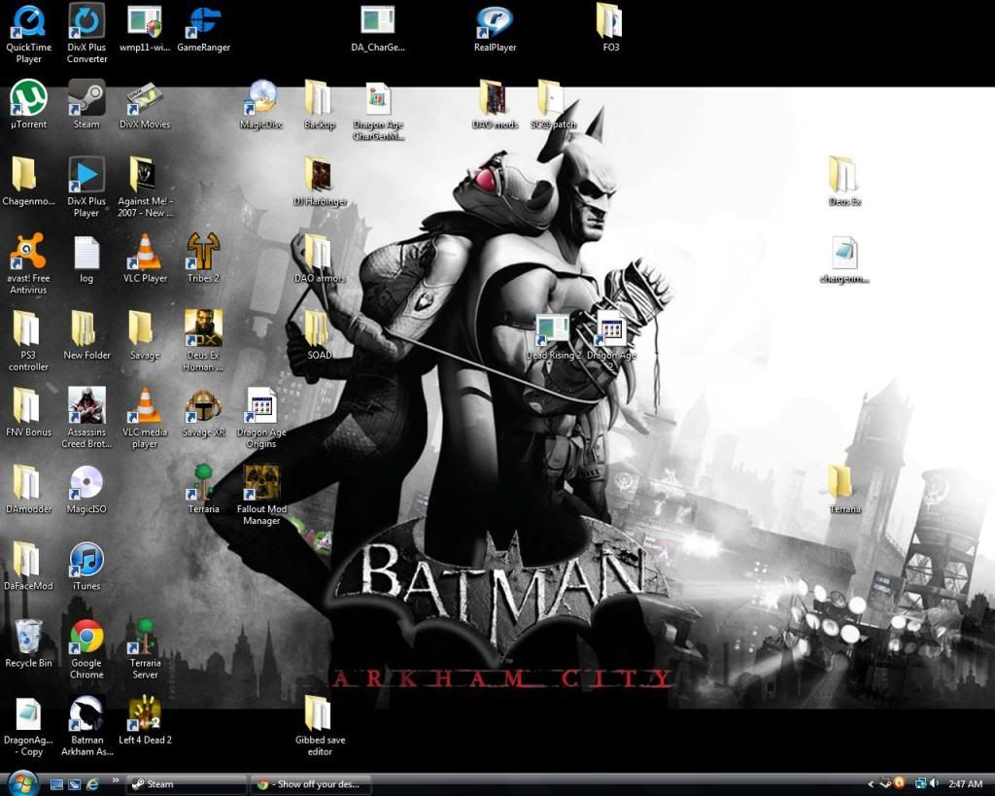Click the volume speaker tray icon
The width and height of the screenshot is (995, 796).
tap(933, 783)
